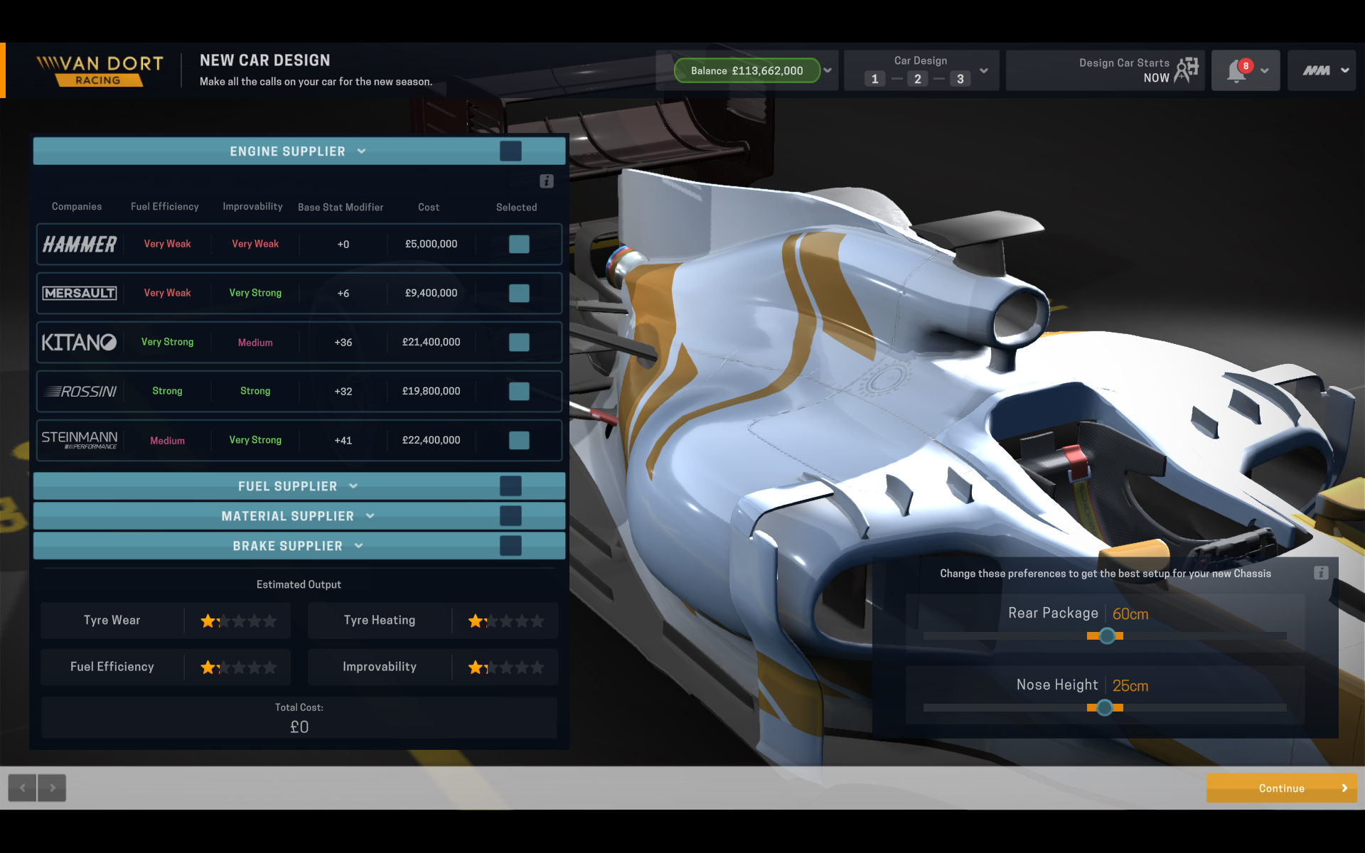Open the engine supplier info tooltip icon
The width and height of the screenshot is (1365, 853).
pos(546,181)
